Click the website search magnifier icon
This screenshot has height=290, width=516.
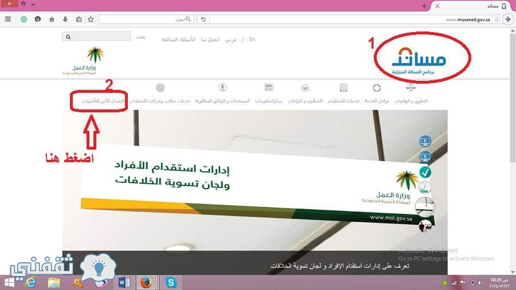(68, 37)
